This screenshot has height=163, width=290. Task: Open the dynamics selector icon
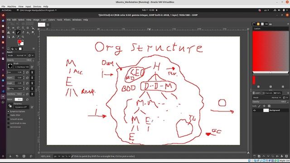click(10, 106)
